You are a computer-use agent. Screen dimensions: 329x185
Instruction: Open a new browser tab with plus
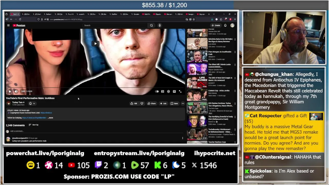[209, 14]
